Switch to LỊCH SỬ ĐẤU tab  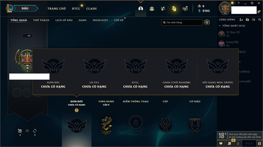[64, 20]
